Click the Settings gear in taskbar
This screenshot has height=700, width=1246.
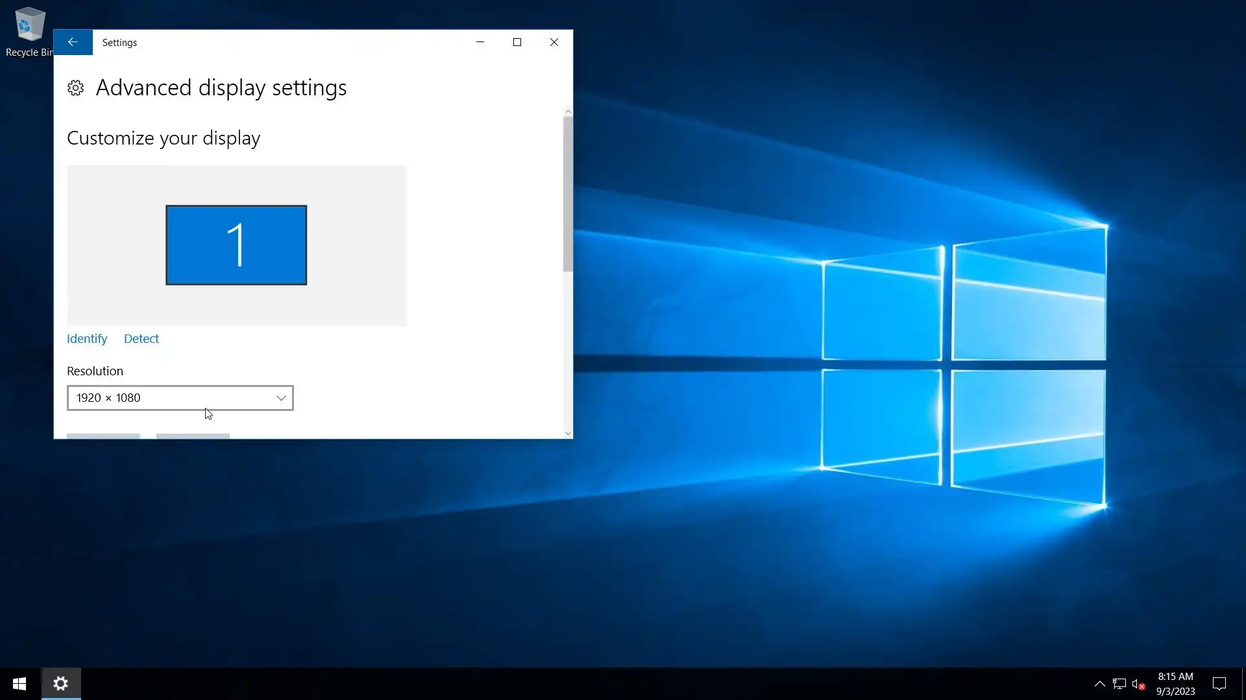61,684
